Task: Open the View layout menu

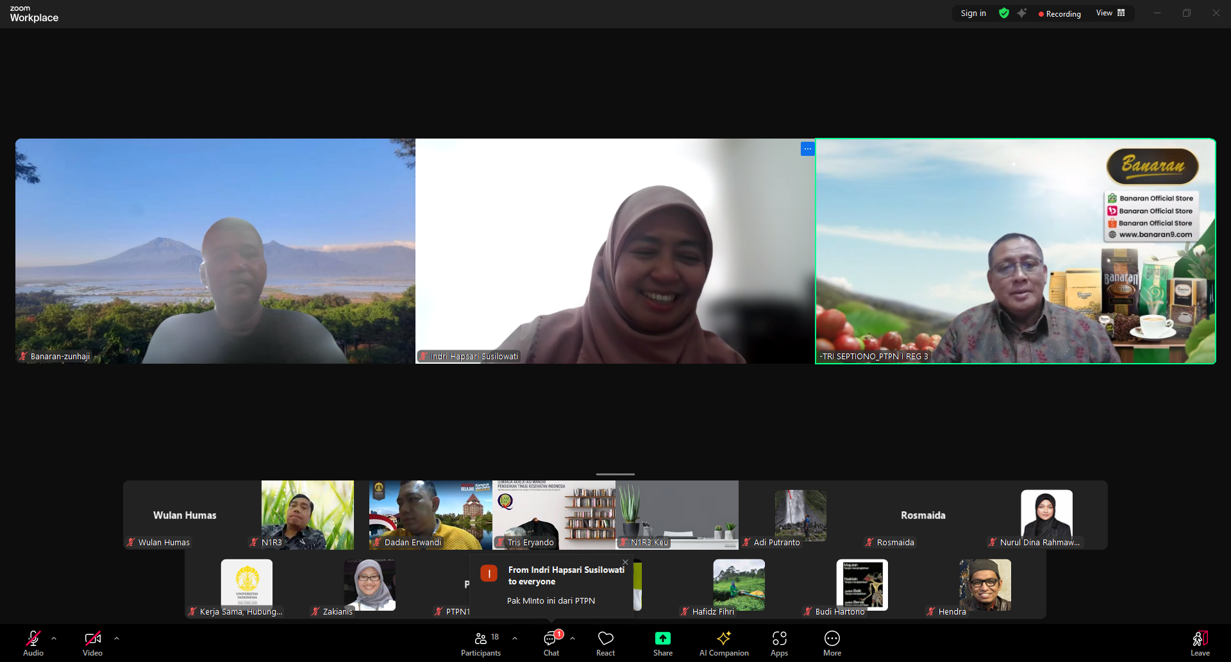Action: pyautogui.click(x=1110, y=13)
